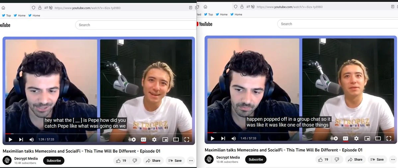398x168 pixels.
Task: Mute the volume in the left player
Action: tap(32, 139)
